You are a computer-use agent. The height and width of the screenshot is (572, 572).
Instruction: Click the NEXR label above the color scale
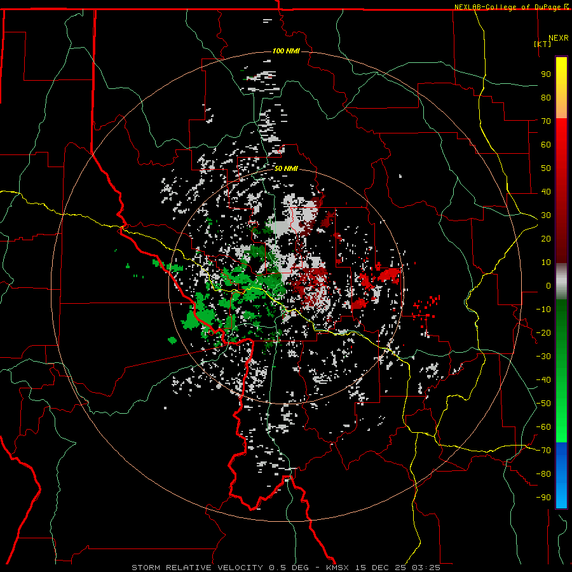tap(559, 38)
